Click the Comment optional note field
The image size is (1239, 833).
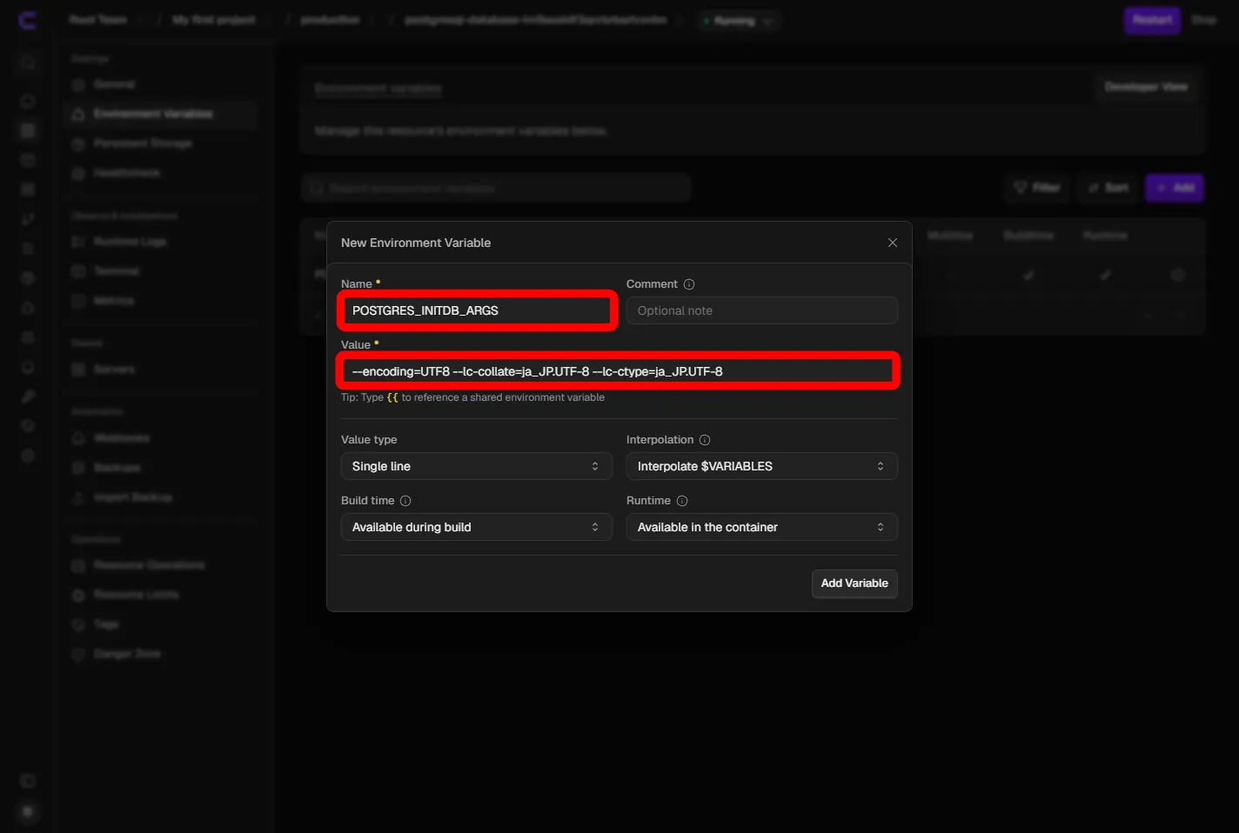(x=762, y=310)
